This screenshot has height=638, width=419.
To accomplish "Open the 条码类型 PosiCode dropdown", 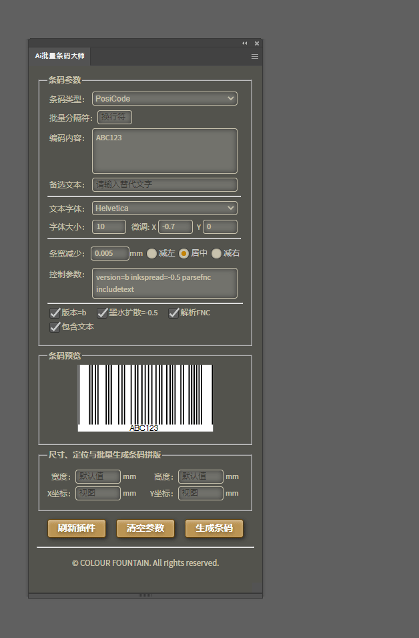I will point(165,98).
